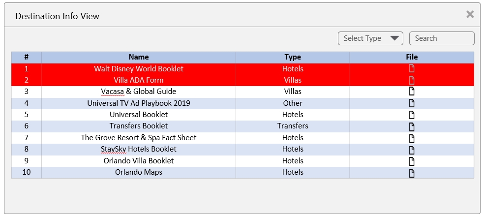Open the Universal Booklet file icon

[x=412, y=115]
